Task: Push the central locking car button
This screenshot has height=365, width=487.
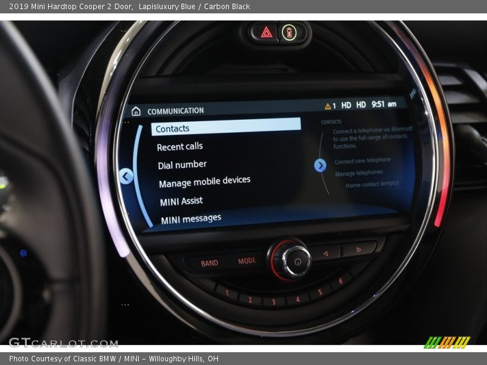Action: (289, 32)
